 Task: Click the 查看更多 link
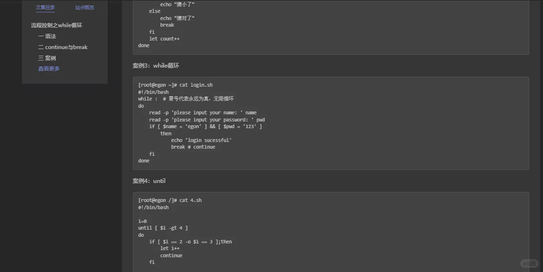tap(49, 69)
